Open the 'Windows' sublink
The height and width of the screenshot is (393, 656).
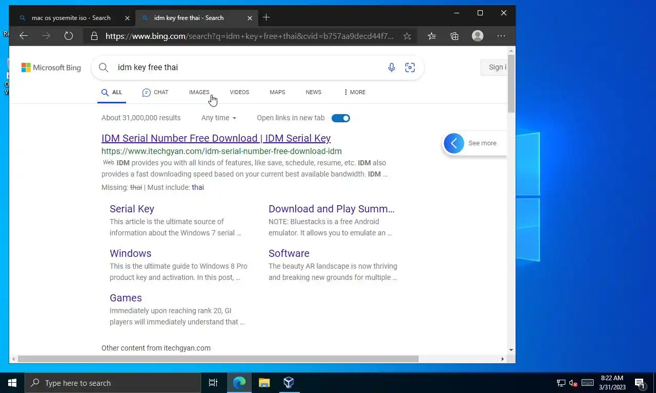[x=130, y=253]
